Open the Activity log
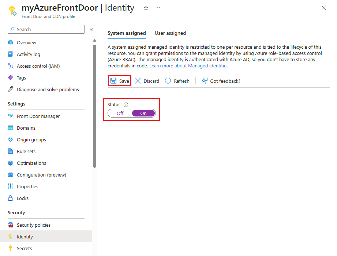The image size is (337, 256). 28,54
